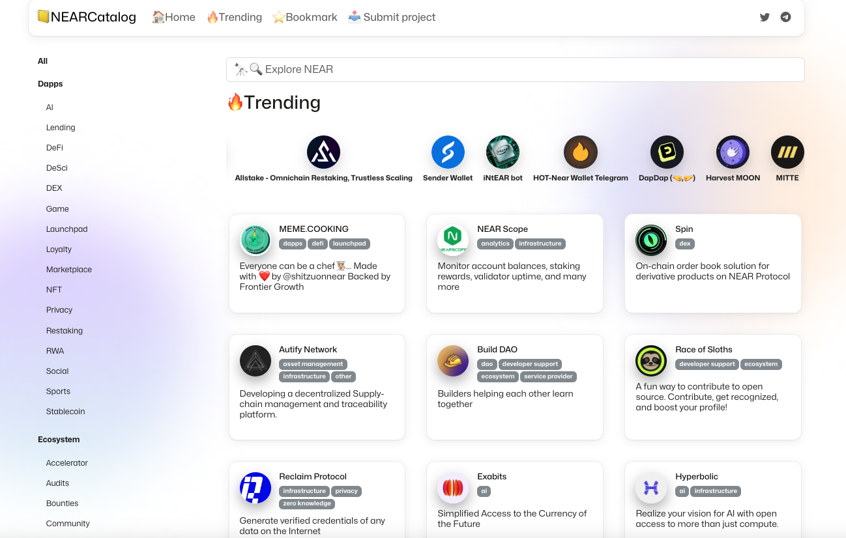
Task: Open the Race of Sloths card
Action: [x=712, y=387]
